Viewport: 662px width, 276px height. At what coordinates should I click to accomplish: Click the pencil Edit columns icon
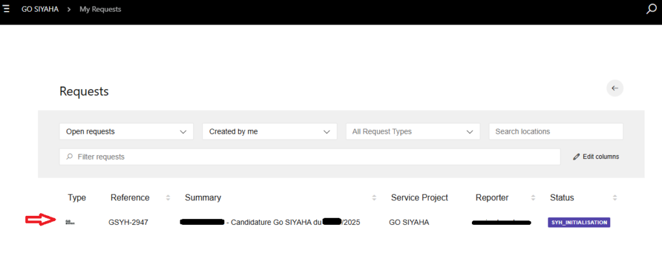point(577,156)
